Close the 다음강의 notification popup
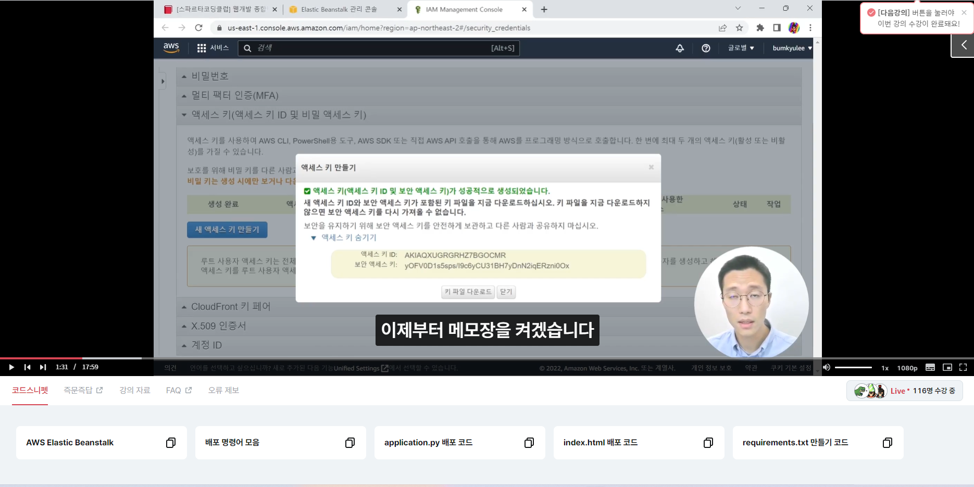This screenshot has width=974, height=487. pyautogui.click(x=964, y=13)
